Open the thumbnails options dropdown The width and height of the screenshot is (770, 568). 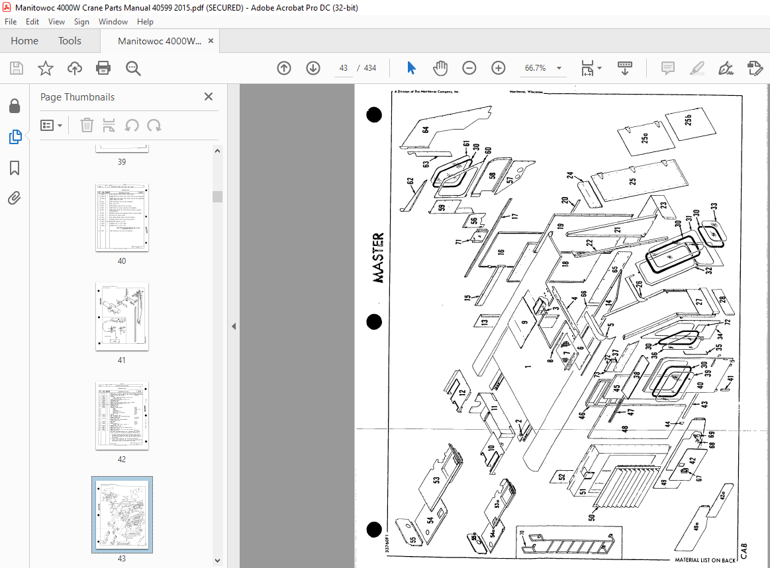coord(51,126)
